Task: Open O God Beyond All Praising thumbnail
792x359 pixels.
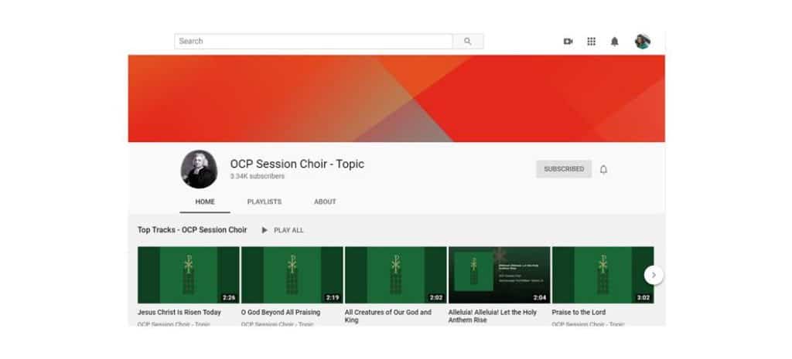Action: pyautogui.click(x=292, y=275)
